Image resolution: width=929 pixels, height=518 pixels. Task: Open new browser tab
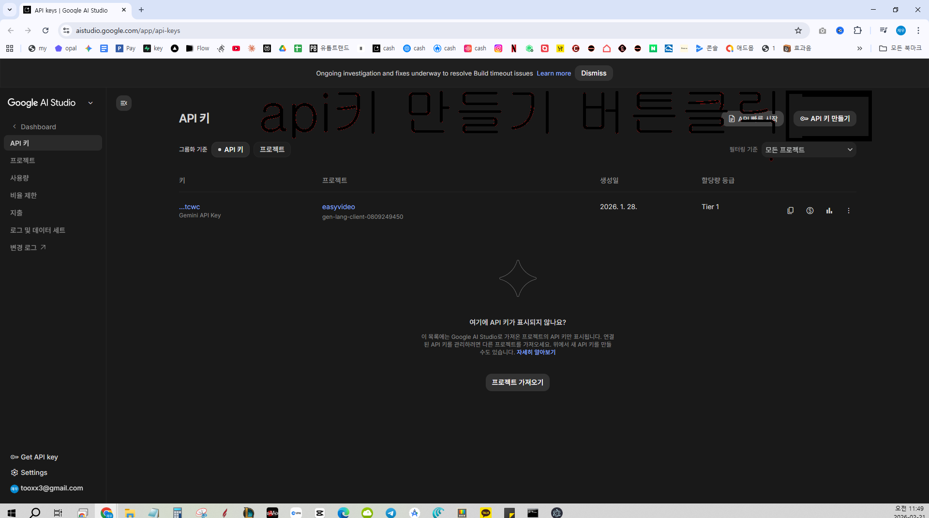coord(141,10)
